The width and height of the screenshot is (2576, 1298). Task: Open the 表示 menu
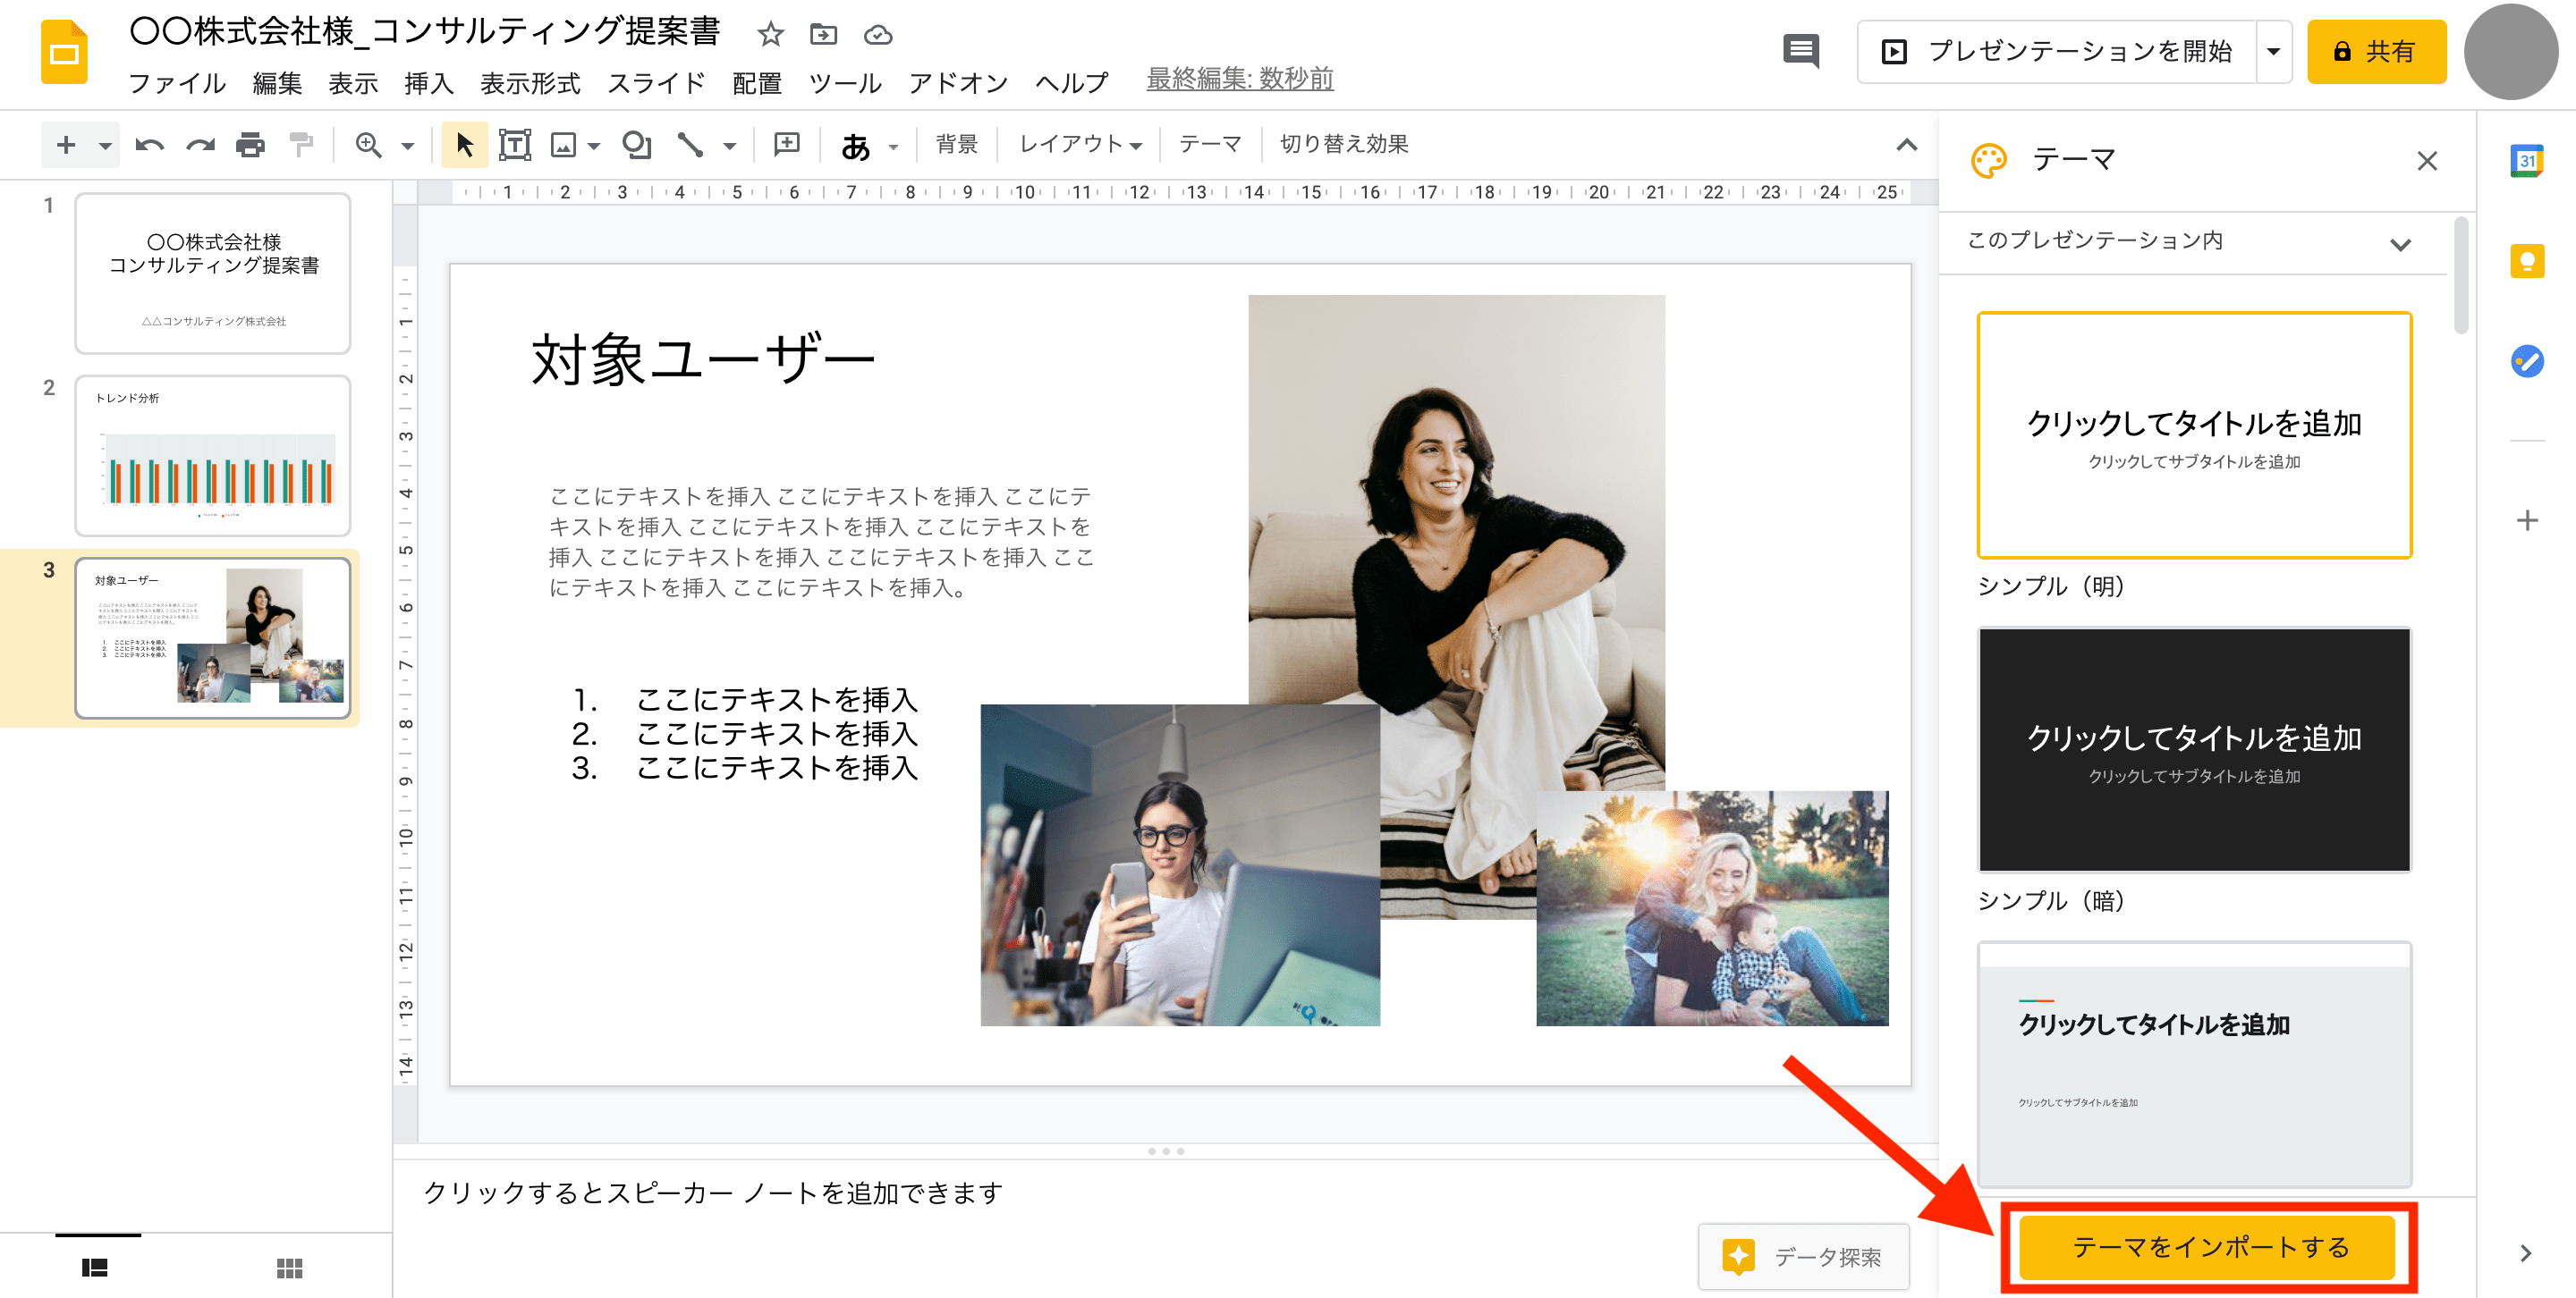(353, 82)
